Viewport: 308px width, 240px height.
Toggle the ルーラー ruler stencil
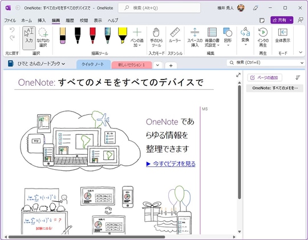tap(175, 35)
